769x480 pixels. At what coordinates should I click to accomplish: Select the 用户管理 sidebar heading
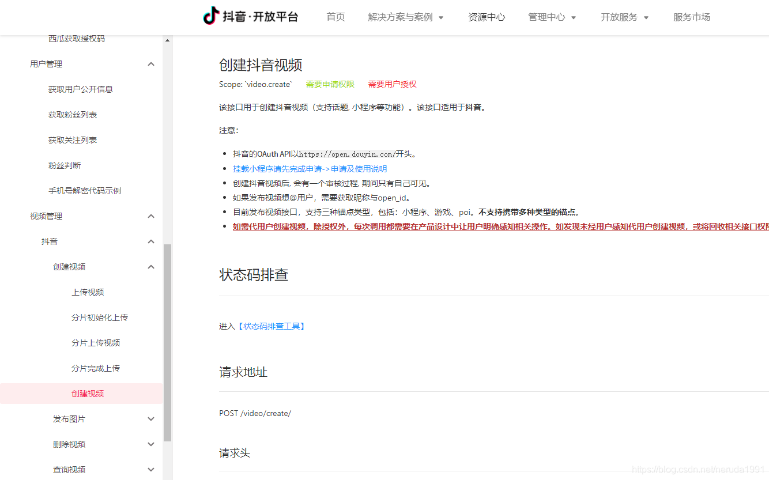pyautogui.click(x=46, y=64)
